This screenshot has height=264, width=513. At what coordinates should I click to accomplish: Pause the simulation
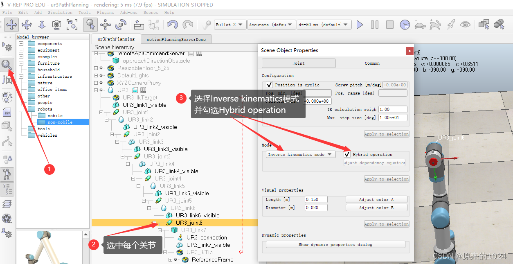(x=375, y=25)
